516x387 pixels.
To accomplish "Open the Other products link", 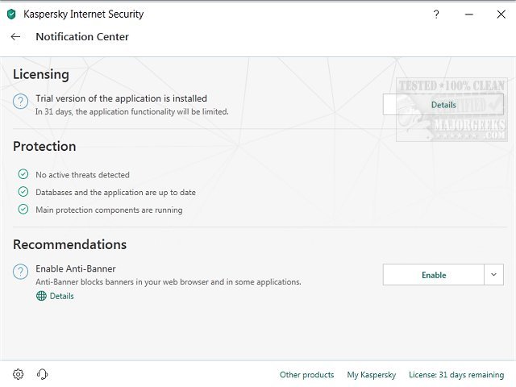I will coord(306,375).
